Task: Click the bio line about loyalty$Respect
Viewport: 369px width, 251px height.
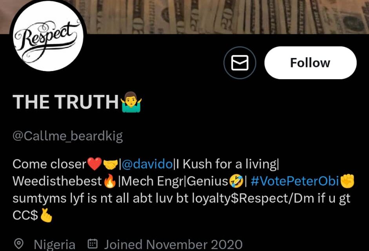Action: [182, 198]
